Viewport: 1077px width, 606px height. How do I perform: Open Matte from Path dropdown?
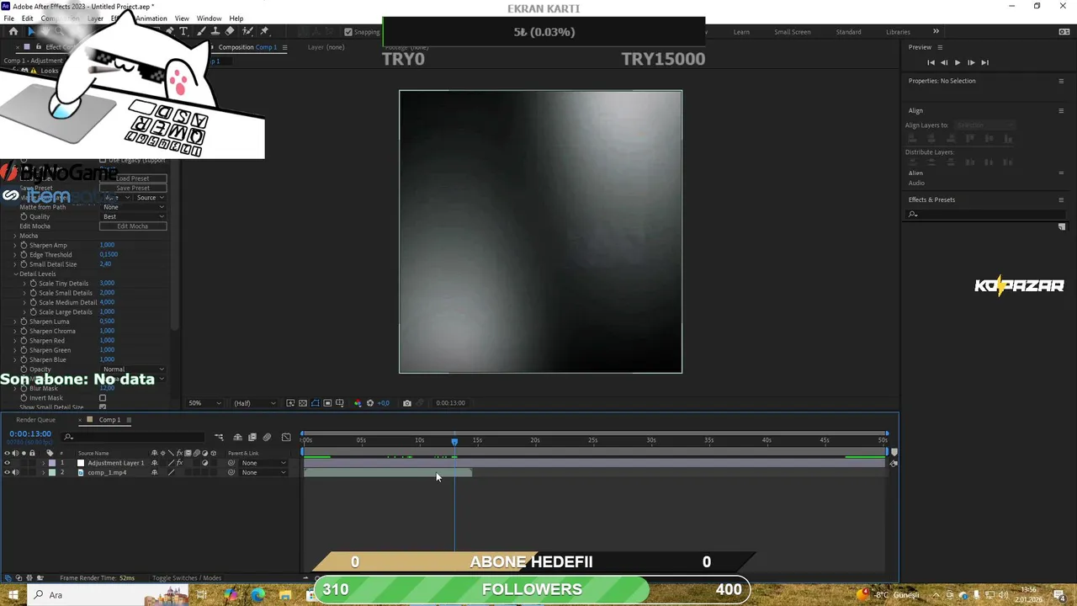tap(133, 207)
